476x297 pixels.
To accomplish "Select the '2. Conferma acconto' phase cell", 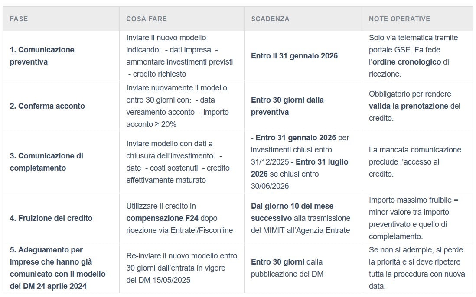I will [61, 106].
